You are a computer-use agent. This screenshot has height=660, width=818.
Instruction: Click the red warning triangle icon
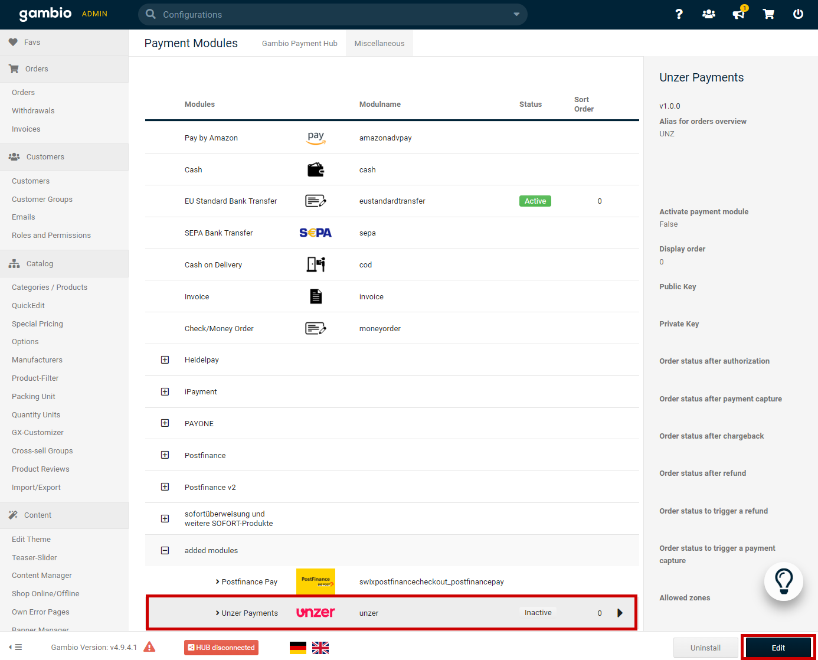pos(150,647)
